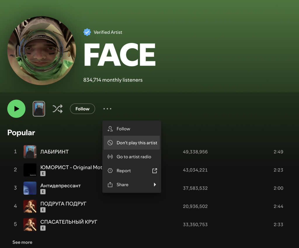Click track number 3 for Антидепрессант
The height and width of the screenshot is (248, 299).
tap(15, 188)
